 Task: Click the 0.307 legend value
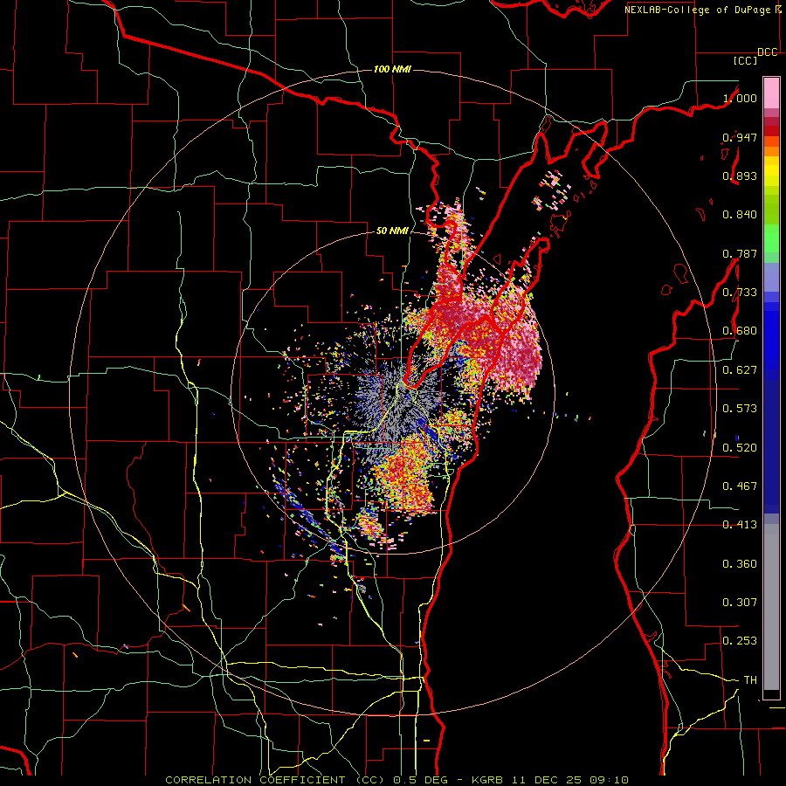click(740, 603)
